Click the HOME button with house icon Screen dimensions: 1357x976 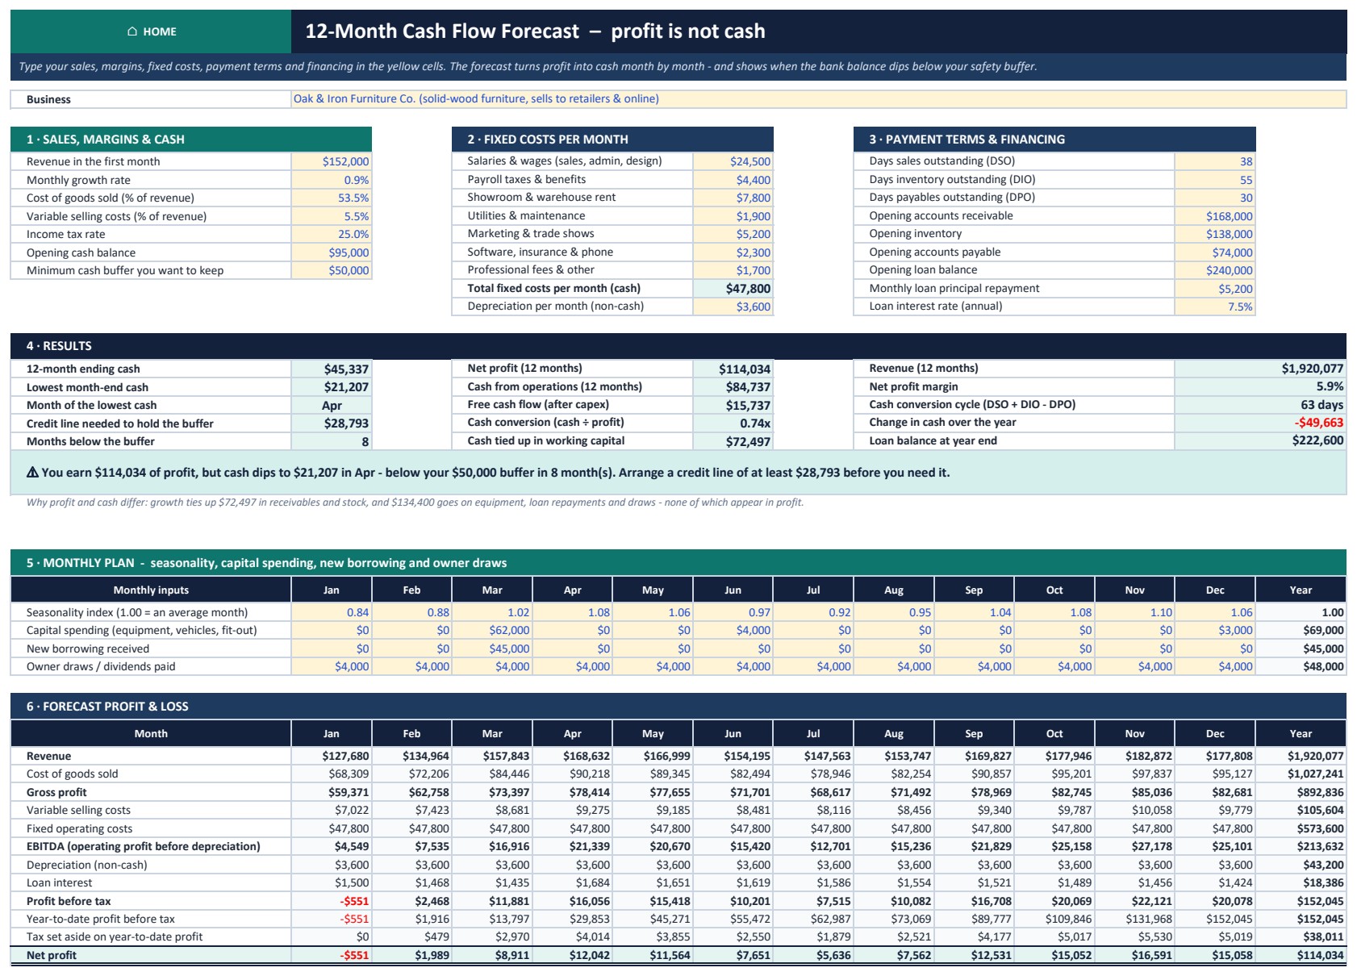tap(151, 31)
